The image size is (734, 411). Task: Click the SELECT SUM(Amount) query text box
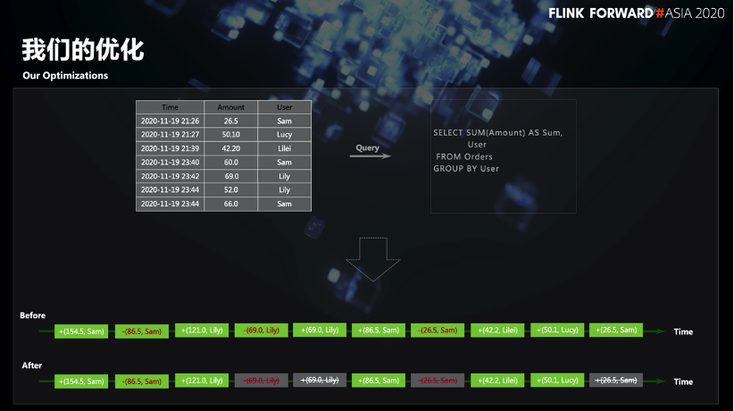[x=504, y=156]
